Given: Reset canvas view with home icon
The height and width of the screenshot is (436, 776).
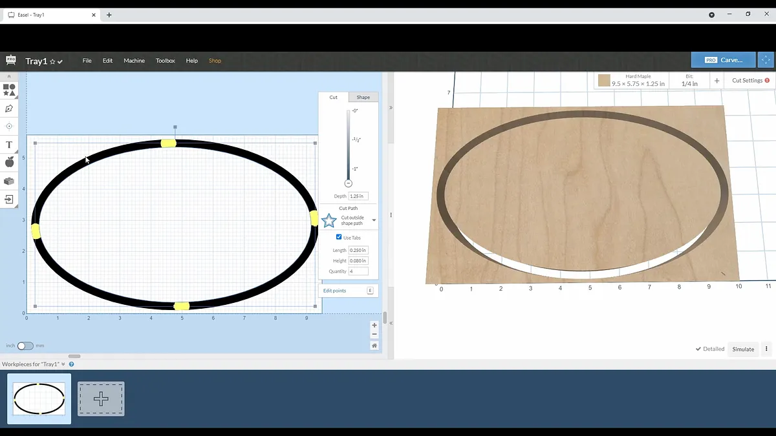Looking at the screenshot, I should [x=374, y=346].
